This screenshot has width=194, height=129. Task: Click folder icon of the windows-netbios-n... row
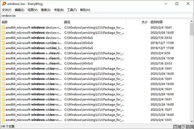pyautogui.click(x=3, y=43)
